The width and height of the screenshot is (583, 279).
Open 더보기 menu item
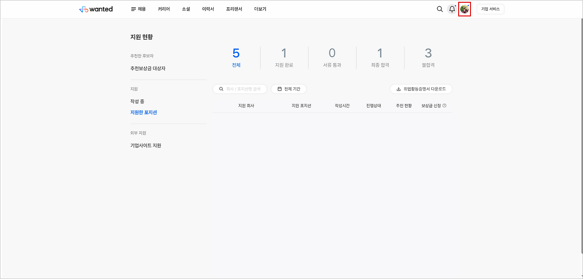[260, 9]
